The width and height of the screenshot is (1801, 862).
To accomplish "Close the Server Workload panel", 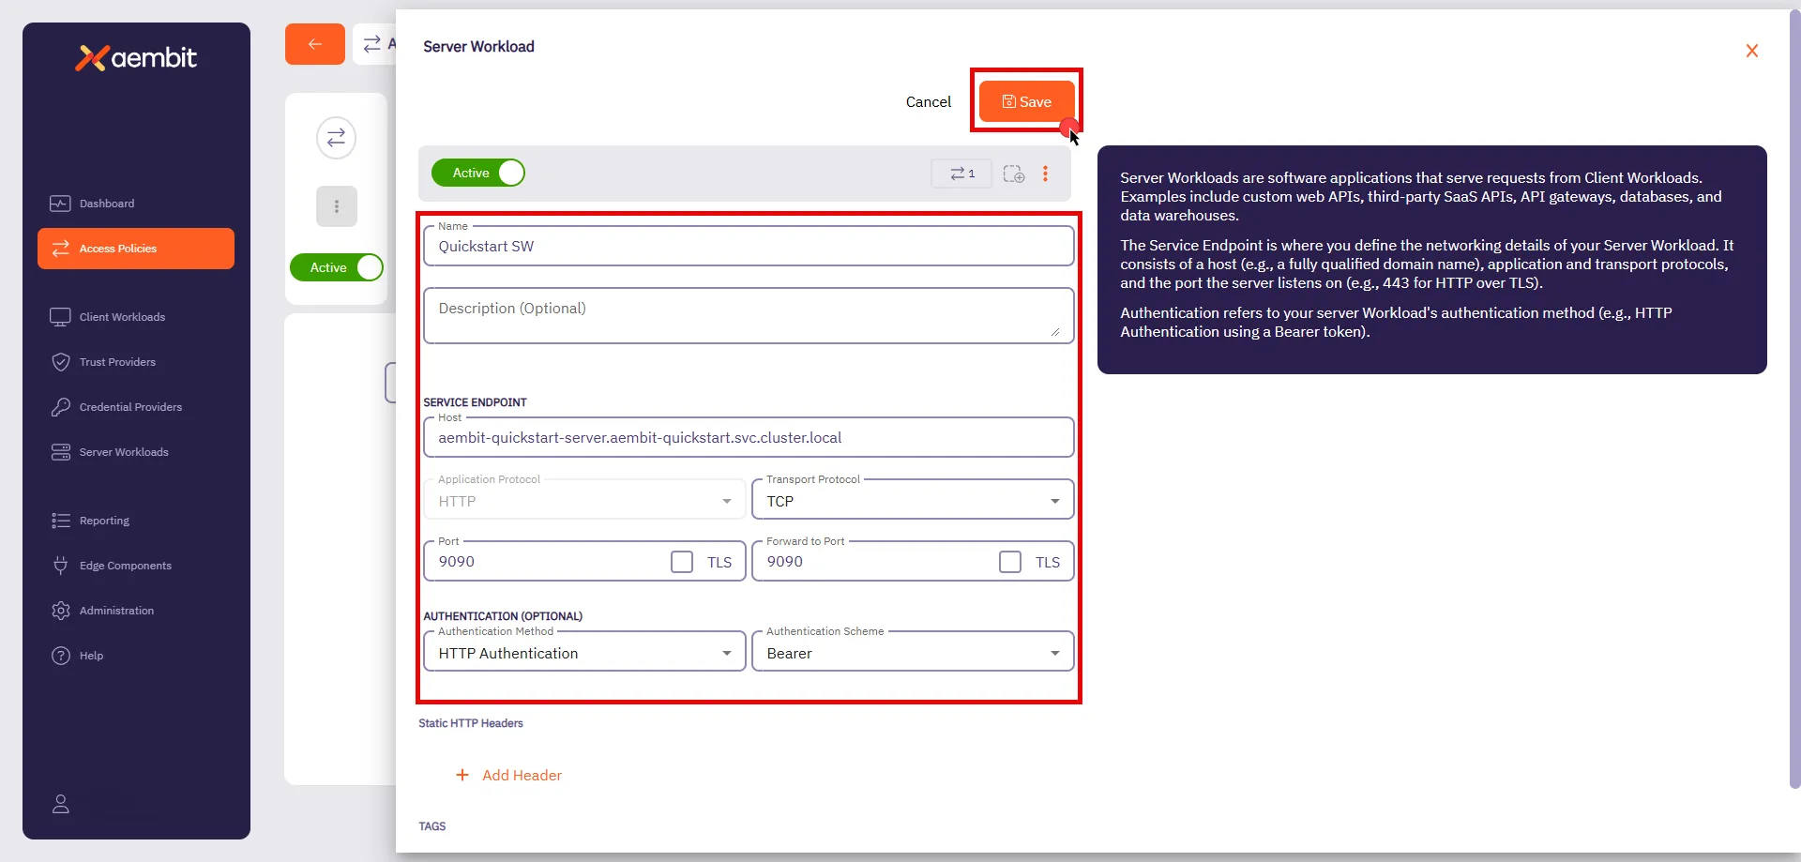I will point(1751,51).
